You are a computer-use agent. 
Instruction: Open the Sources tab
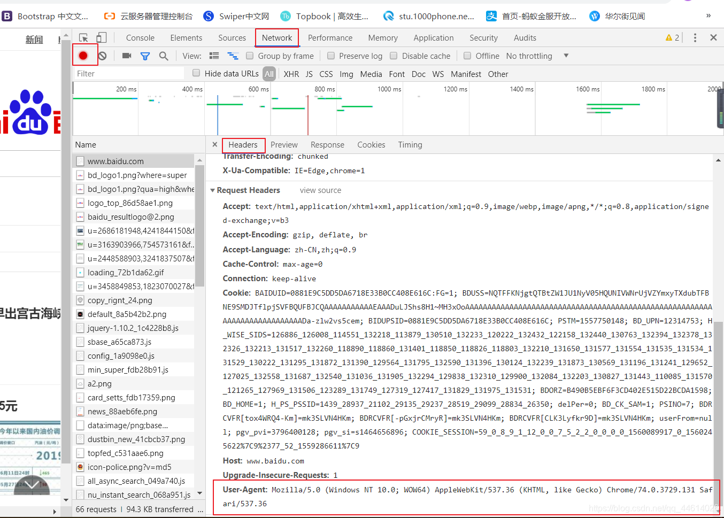pos(232,37)
